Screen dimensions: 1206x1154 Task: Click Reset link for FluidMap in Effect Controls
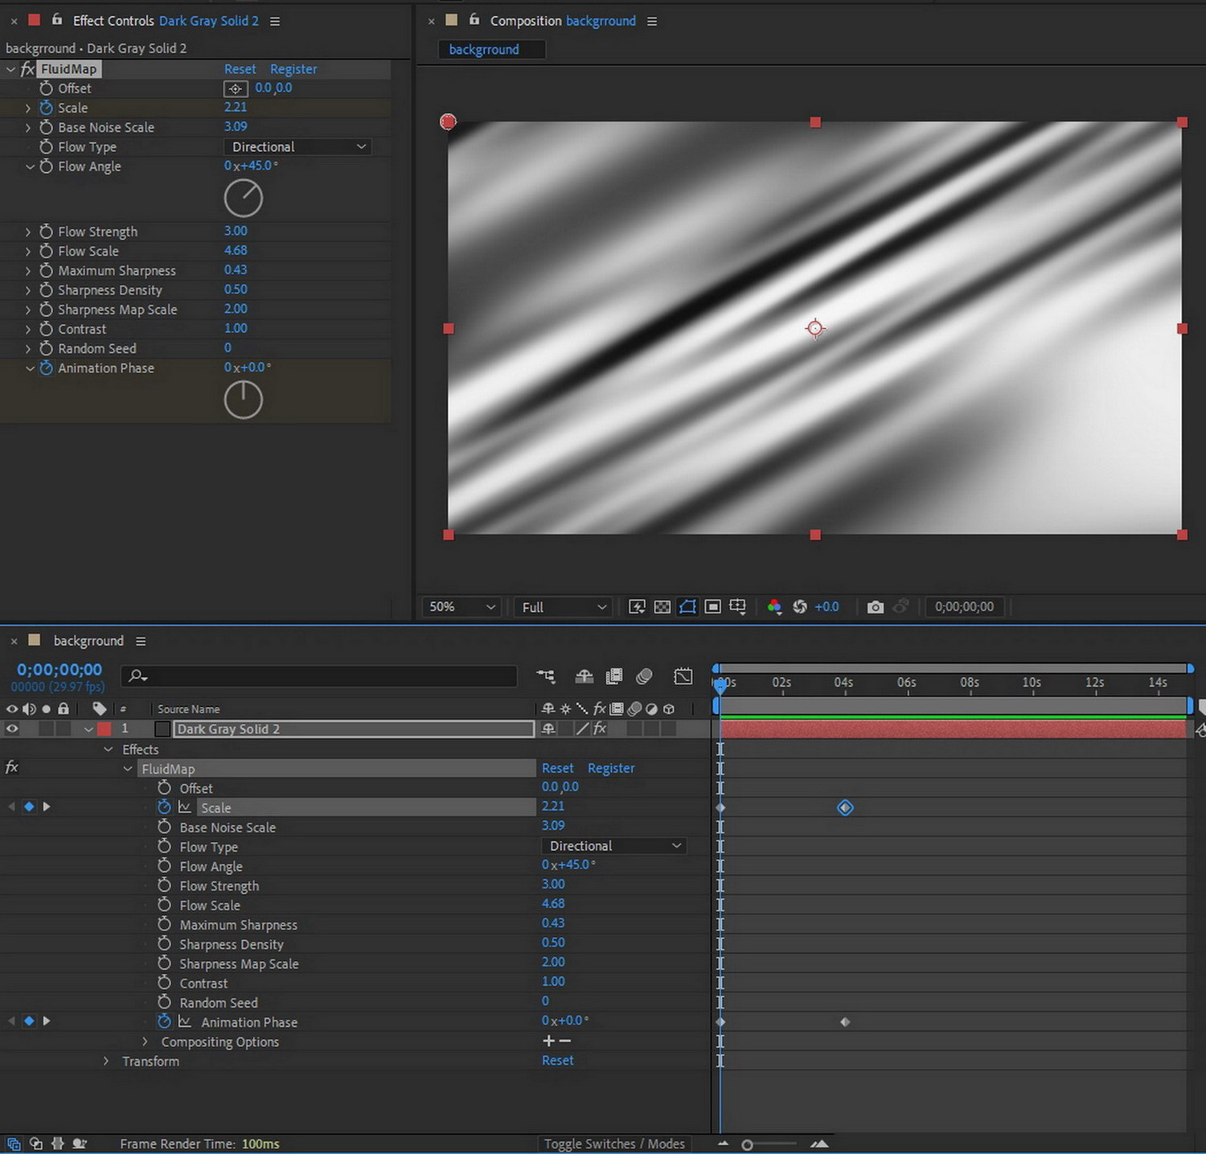click(x=240, y=69)
